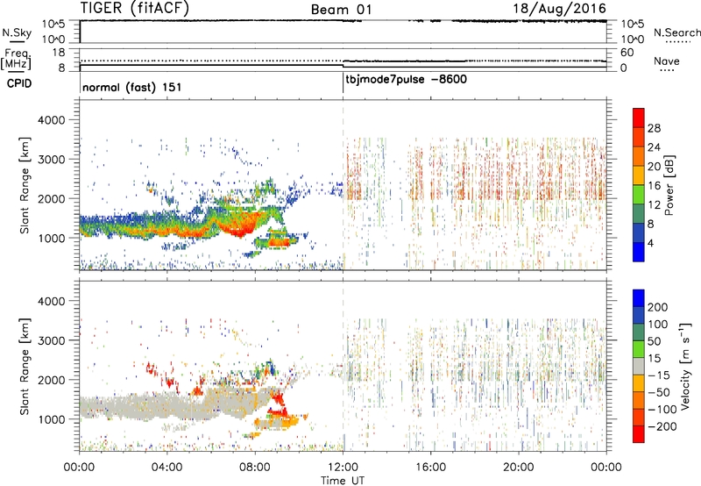Click the 'N.Search' legend label

pos(676,32)
